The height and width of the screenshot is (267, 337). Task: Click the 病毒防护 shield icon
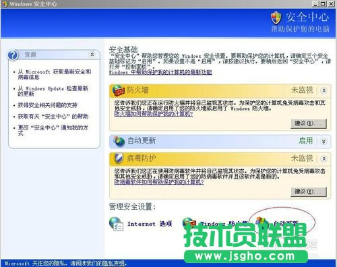tap(119, 158)
